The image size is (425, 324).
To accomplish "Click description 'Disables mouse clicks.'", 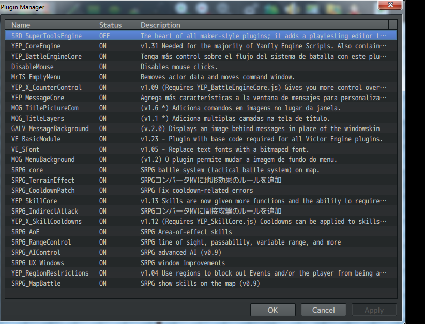I will tap(179, 67).
